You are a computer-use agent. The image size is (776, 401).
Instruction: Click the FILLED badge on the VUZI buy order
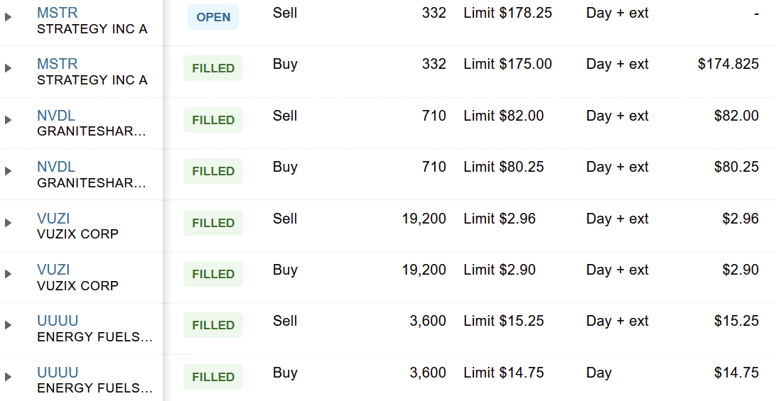[213, 274]
